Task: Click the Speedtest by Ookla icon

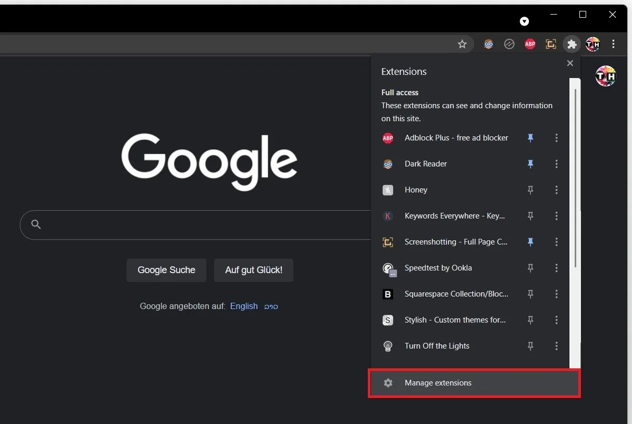Action: point(389,269)
